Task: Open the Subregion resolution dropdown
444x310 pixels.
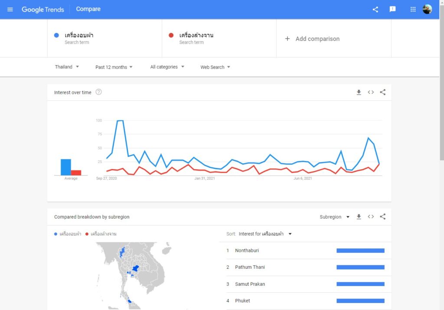Action: [x=334, y=217]
